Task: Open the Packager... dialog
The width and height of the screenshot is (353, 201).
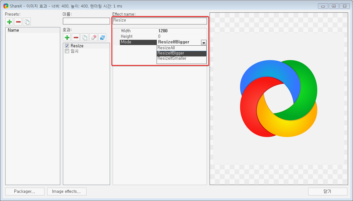Action: pyautogui.click(x=25, y=192)
